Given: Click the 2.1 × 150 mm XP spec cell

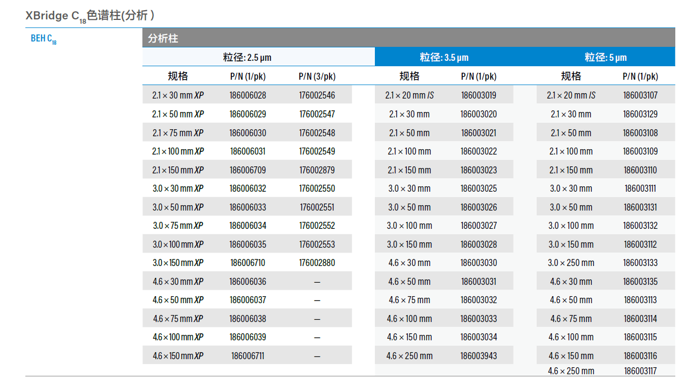Looking at the screenshot, I should [x=178, y=170].
